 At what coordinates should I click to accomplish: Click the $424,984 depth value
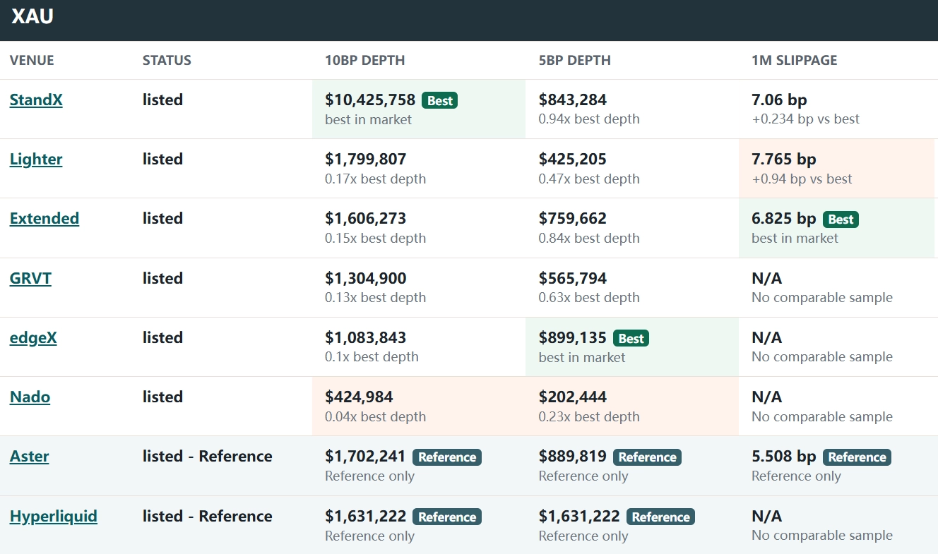click(x=359, y=397)
